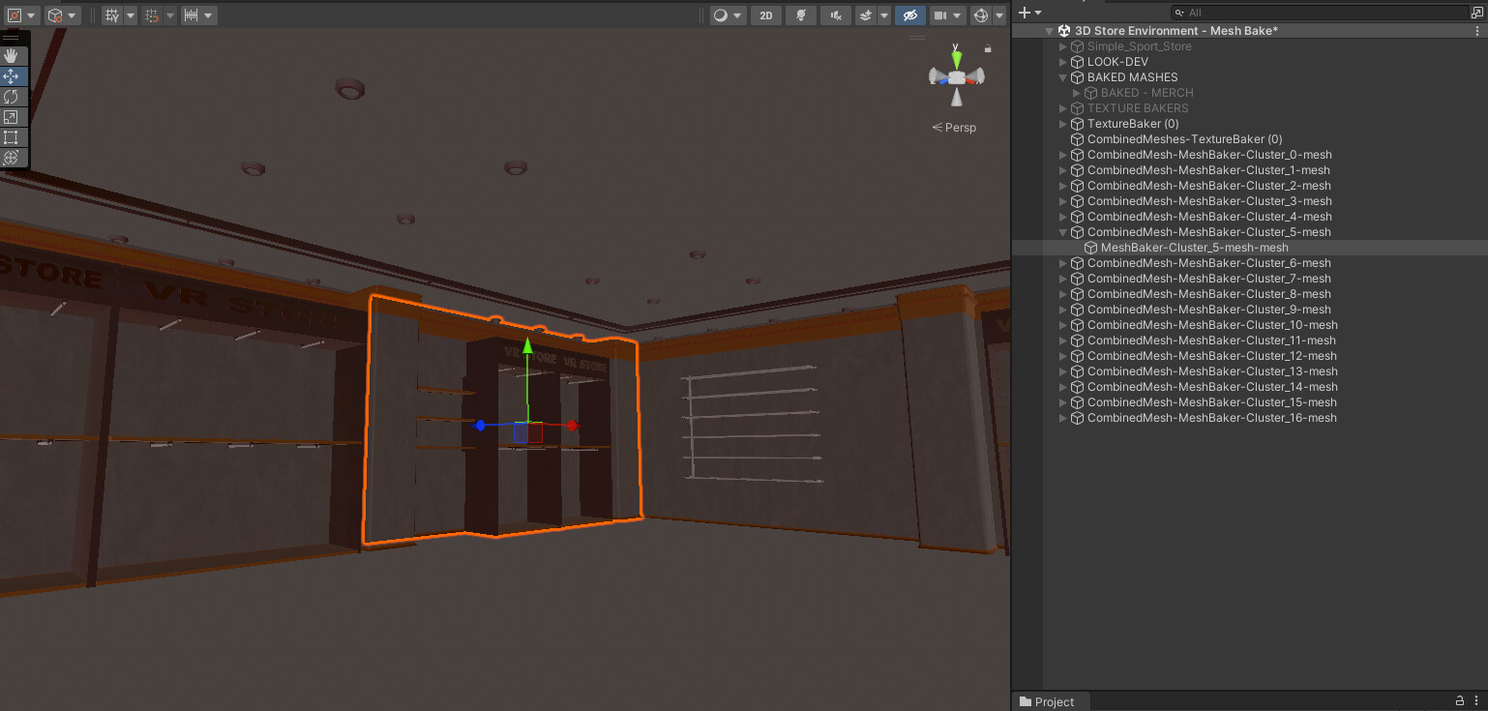Viewport: 1488px width, 711px height.
Task: Select the Hand view tool
Action: [13, 55]
